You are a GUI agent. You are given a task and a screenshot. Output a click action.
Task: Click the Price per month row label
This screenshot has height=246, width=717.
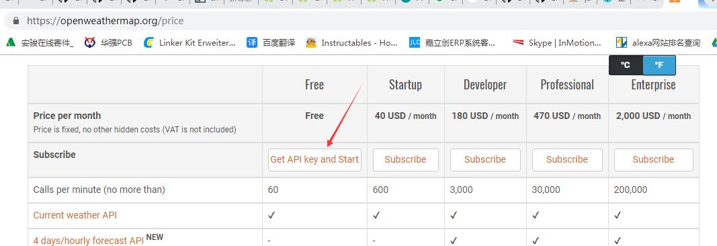click(x=67, y=116)
